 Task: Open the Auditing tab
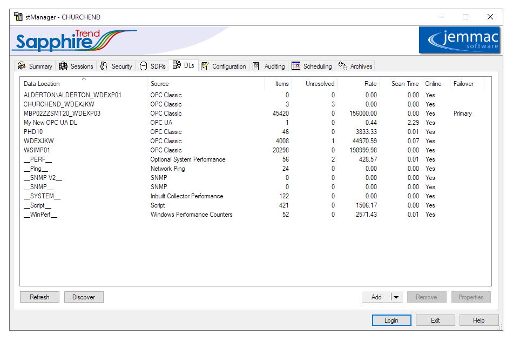click(x=268, y=66)
